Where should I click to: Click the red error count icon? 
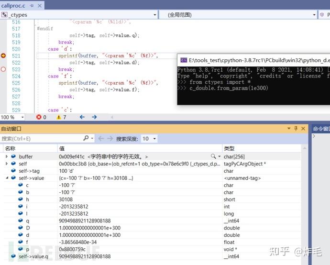tap(39, 117)
